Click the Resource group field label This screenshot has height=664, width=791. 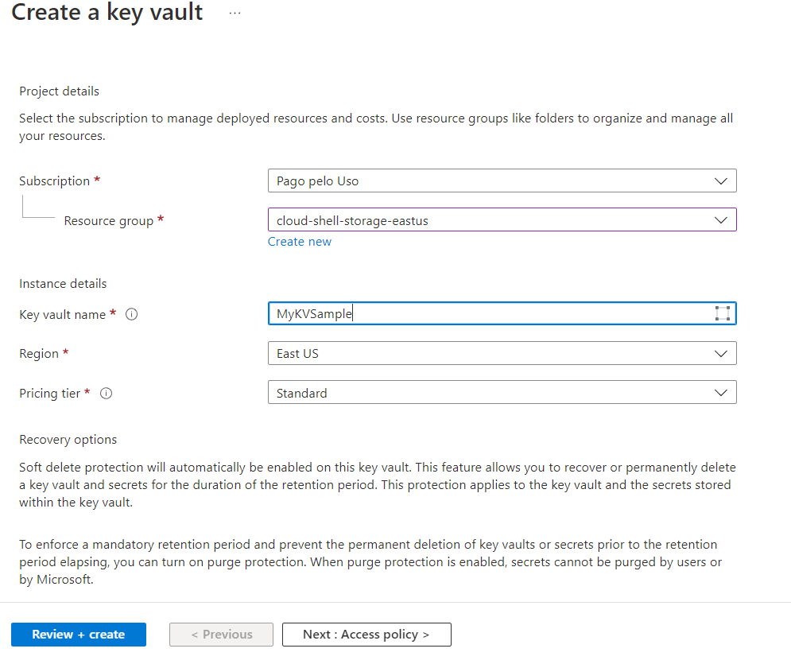coord(108,221)
